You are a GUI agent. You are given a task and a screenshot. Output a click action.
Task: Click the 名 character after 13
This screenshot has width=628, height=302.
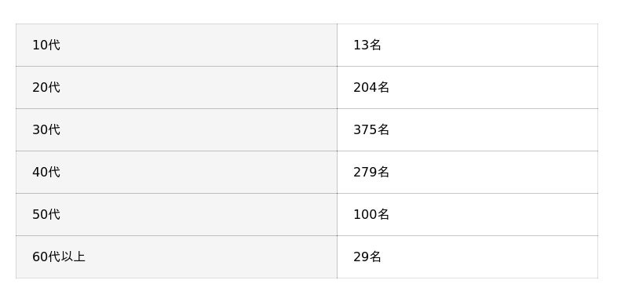click(375, 45)
